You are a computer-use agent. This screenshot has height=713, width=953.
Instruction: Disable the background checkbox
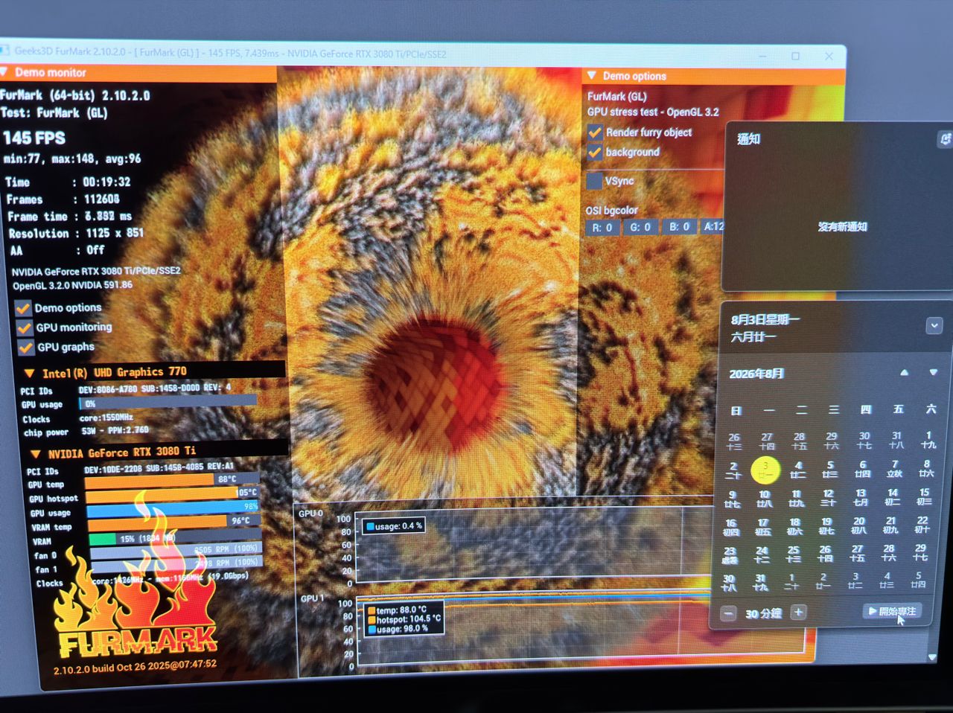pyautogui.click(x=595, y=153)
